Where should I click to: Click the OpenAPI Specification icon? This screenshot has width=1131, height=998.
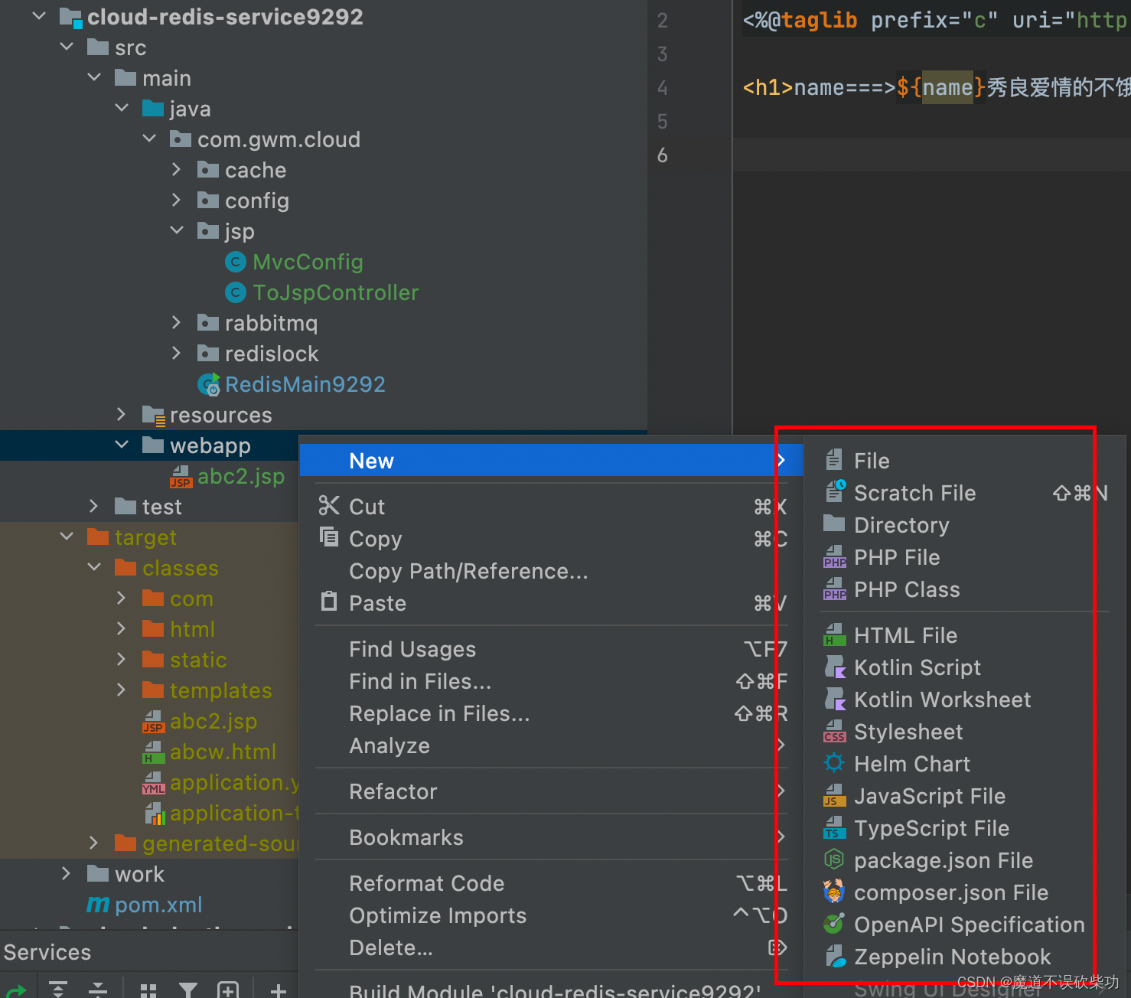(x=834, y=924)
